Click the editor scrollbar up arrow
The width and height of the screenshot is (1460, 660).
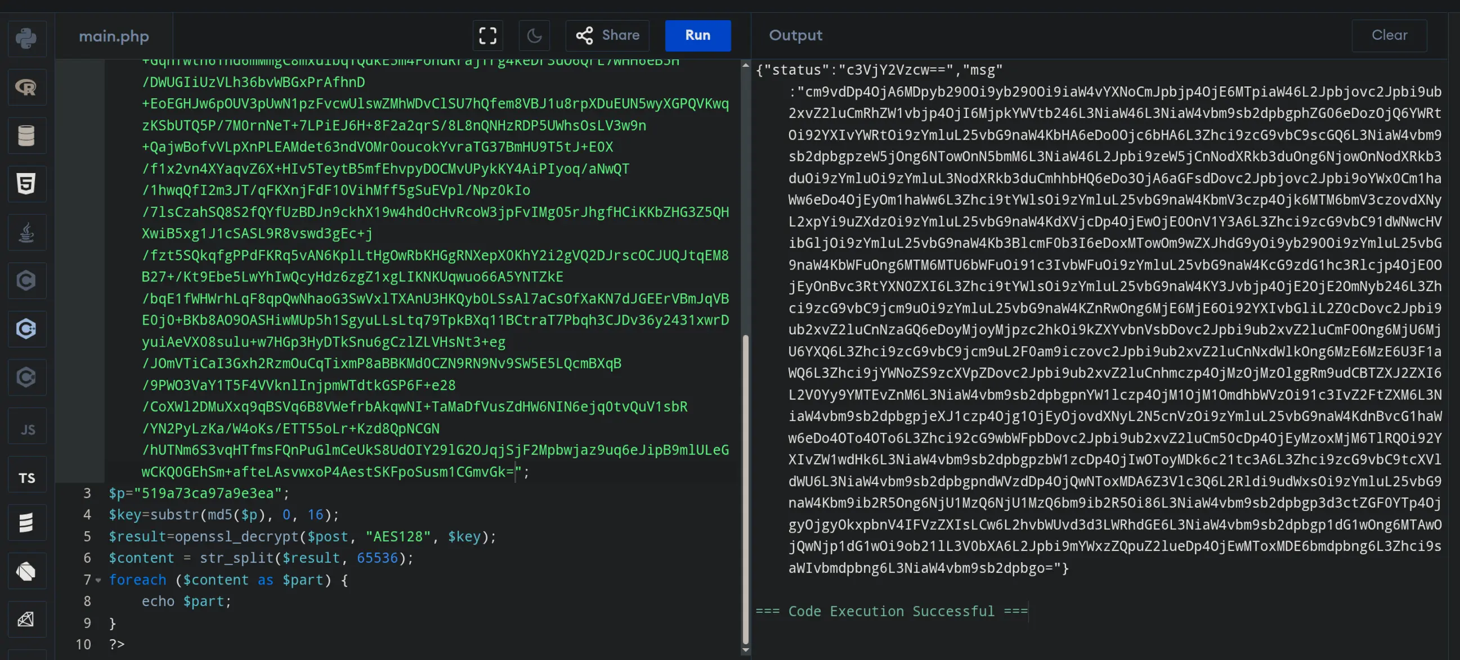745,66
